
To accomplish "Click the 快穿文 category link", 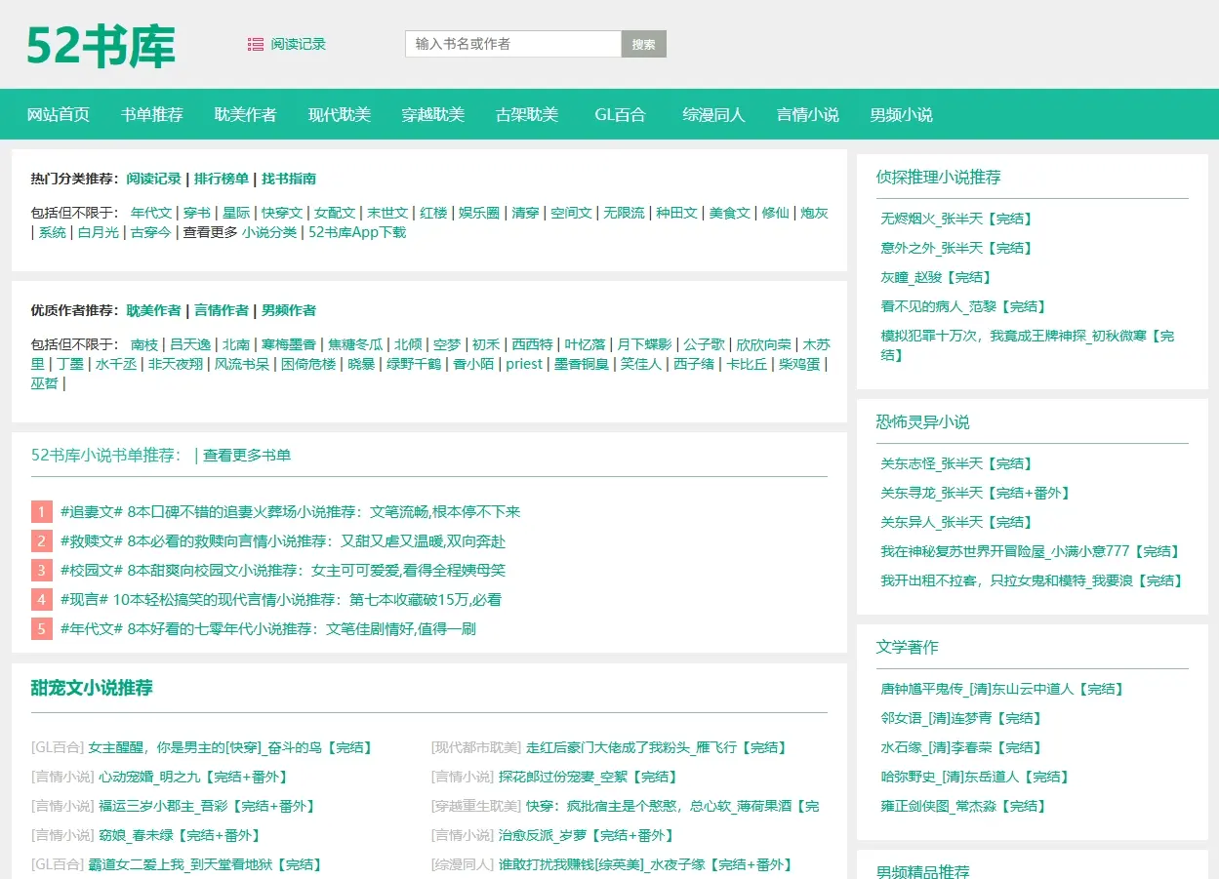I will pyautogui.click(x=281, y=213).
